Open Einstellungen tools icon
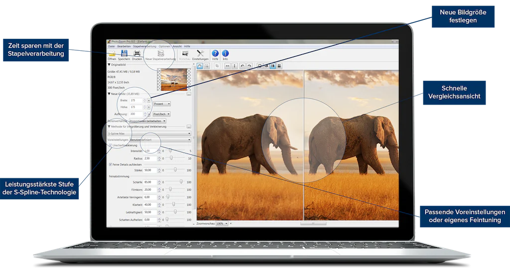The height and width of the screenshot is (274, 510). (x=200, y=53)
